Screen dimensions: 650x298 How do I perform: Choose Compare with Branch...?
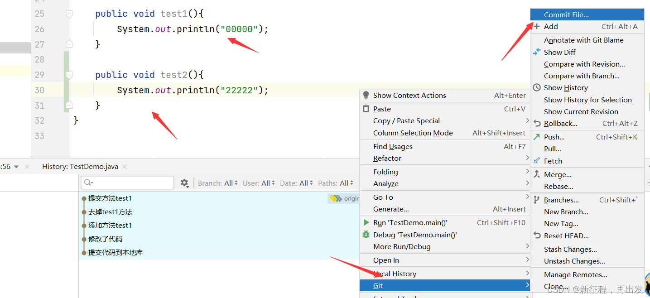587,76
